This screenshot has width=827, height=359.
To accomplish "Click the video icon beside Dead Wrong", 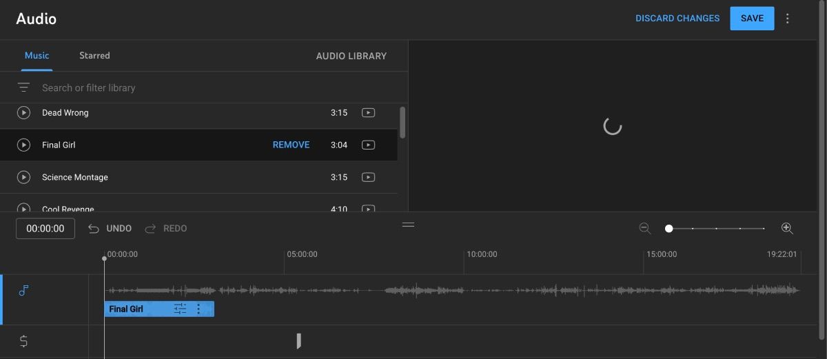I will tap(369, 112).
